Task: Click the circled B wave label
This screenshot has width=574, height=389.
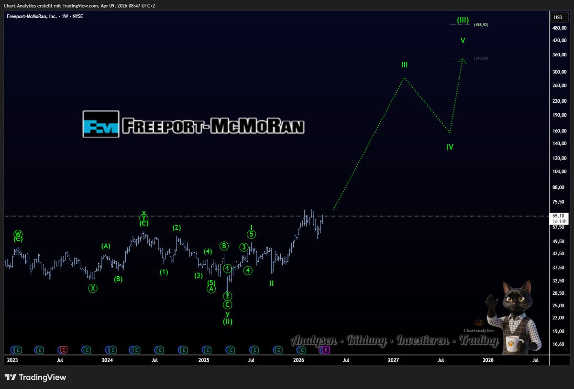Action: coord(224,246)
